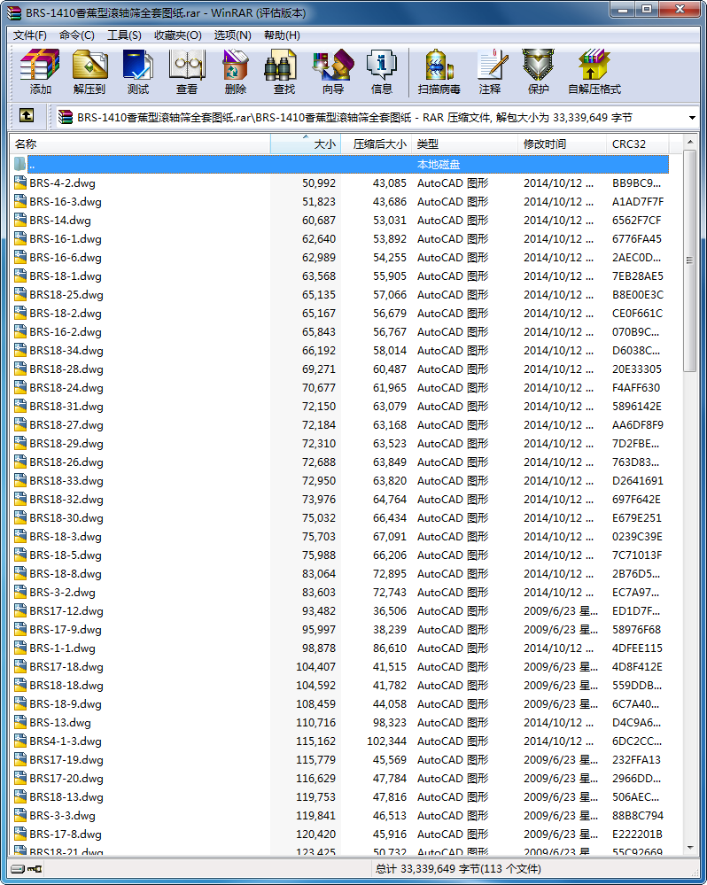Click the icon of BRS-4-2.dwg
707x885 pixels.
pos(20,182)
